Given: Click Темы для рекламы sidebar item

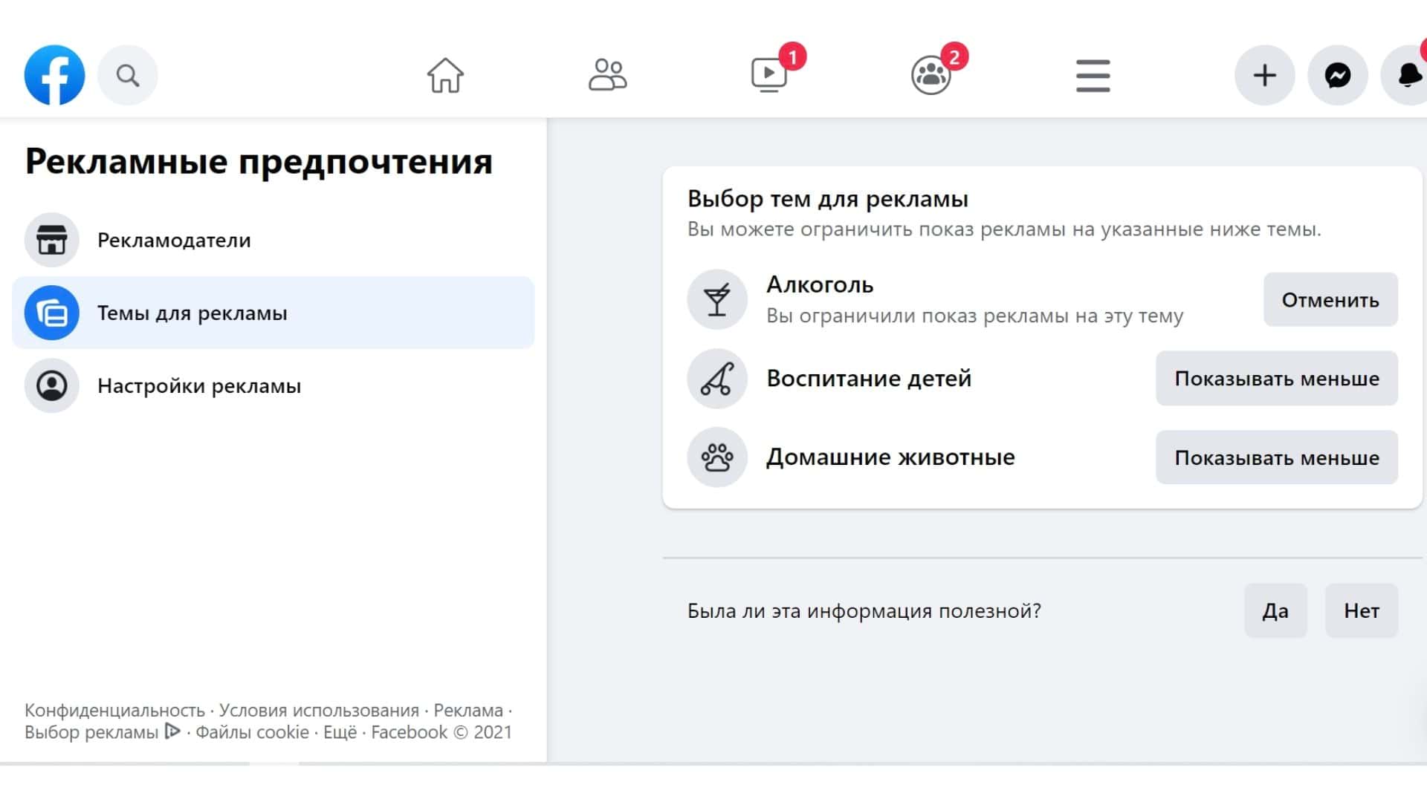Looking at the screenshot, I should pos(274,313).
